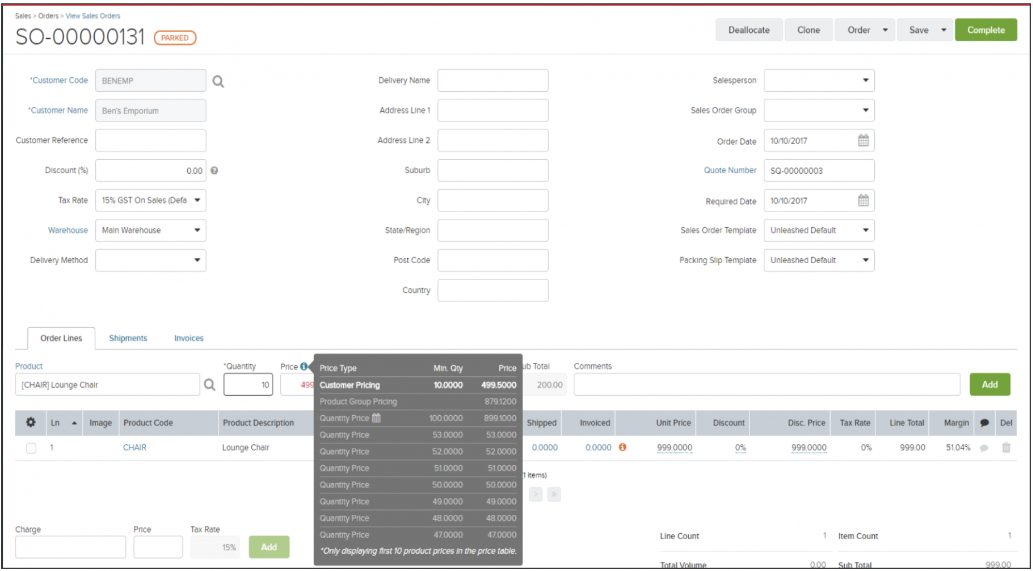Switch to the Invoices tab
Image resolution: width=1033 pixels, height=571 pixels.
188,338
